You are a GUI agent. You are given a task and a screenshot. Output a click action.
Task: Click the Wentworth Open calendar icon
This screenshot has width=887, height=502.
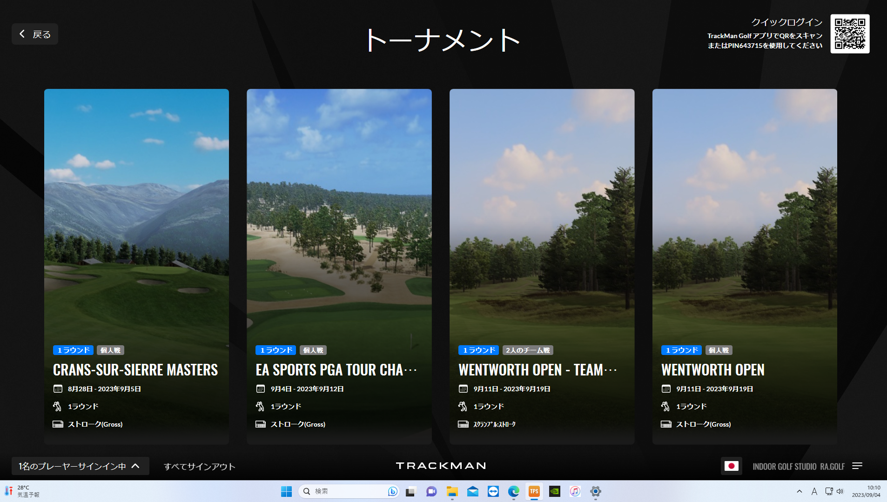[666, 389]
